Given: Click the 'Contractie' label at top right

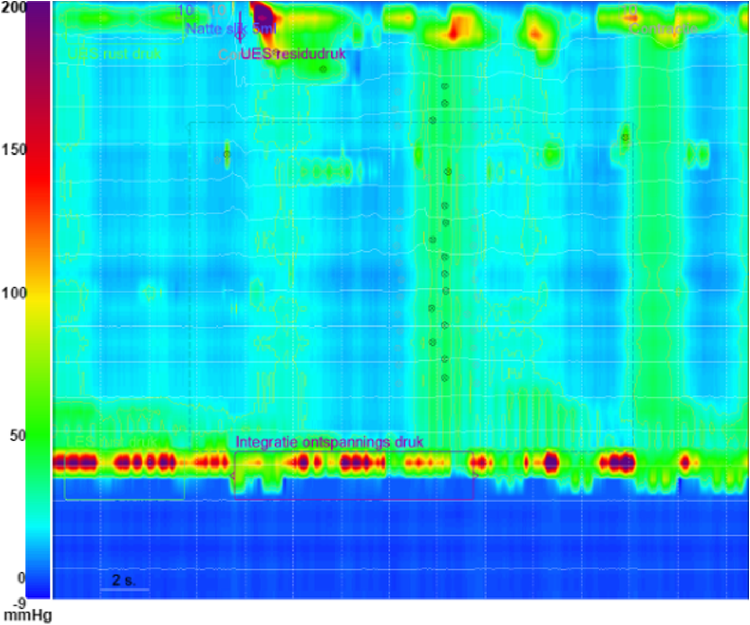Looking at the screenshot, I should 663,29.
